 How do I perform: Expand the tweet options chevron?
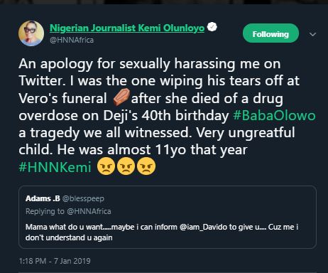pos(313,34)
